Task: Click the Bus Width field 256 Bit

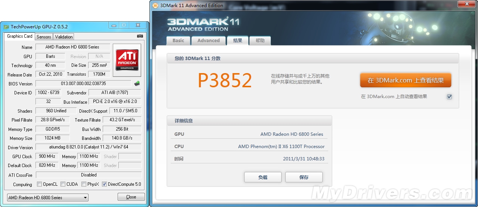Action: coord(122,129)
